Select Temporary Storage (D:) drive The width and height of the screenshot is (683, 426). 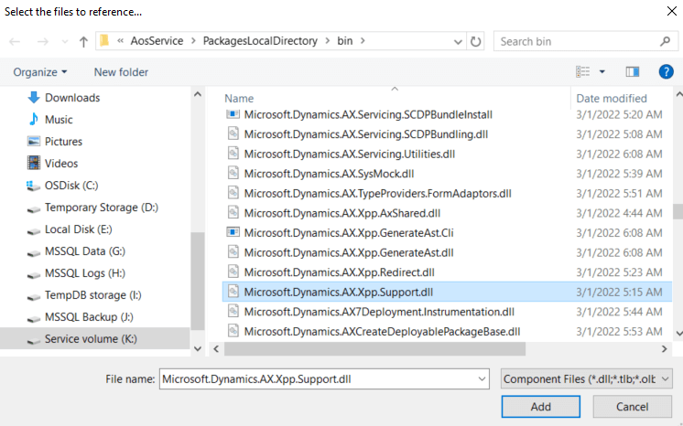102,208
